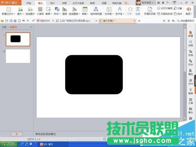Insert slide number (幻灯片编号)
Viewport: 196px width, 147px height.
coord(165,8)
